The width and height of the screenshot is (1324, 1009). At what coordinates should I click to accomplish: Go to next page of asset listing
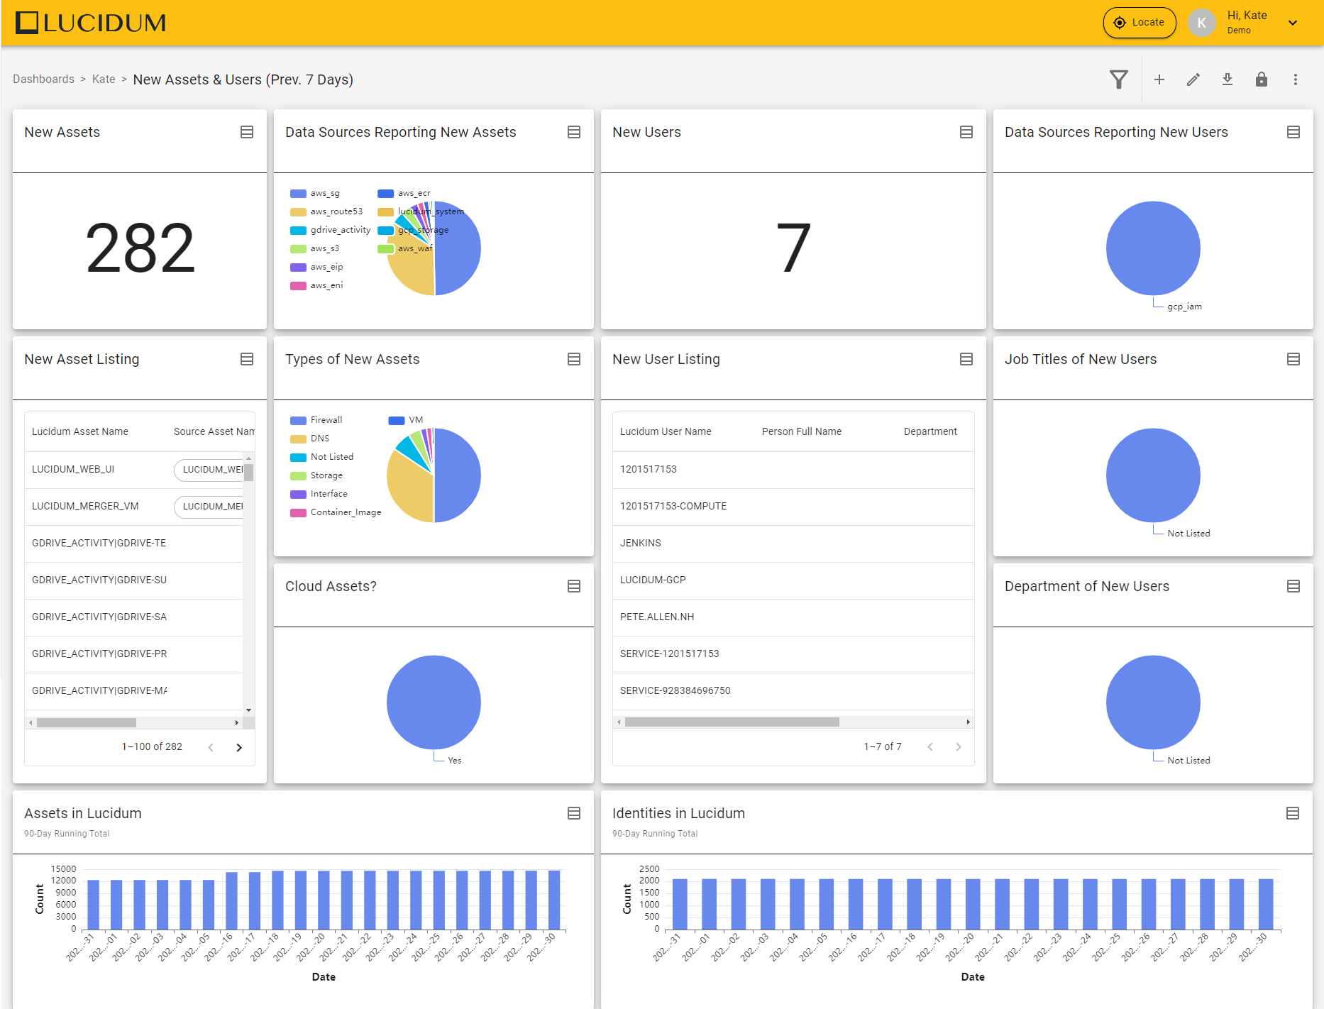click(x=239, y=747)
